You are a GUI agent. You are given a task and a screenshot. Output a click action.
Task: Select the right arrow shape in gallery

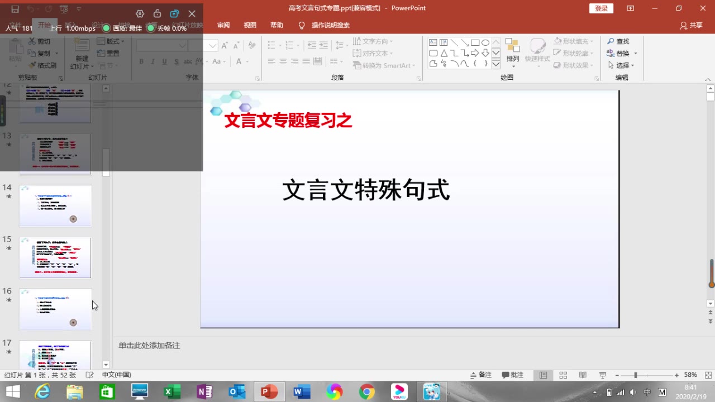tap(475, 53)
